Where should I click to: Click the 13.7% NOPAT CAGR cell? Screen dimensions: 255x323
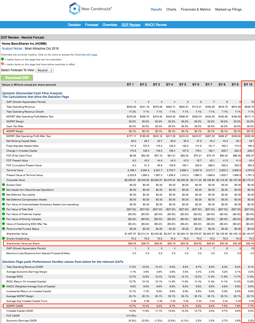[133, 306]
